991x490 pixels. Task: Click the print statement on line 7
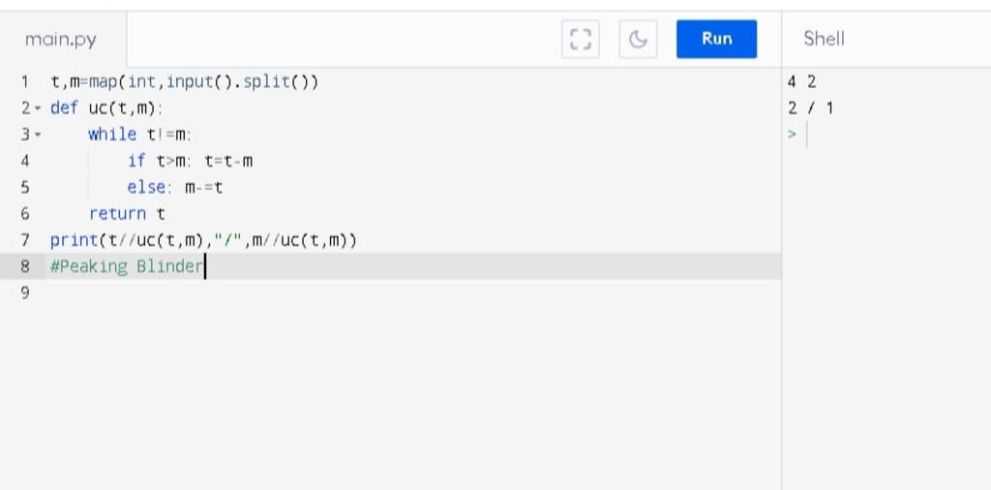(x=203, y=240)
